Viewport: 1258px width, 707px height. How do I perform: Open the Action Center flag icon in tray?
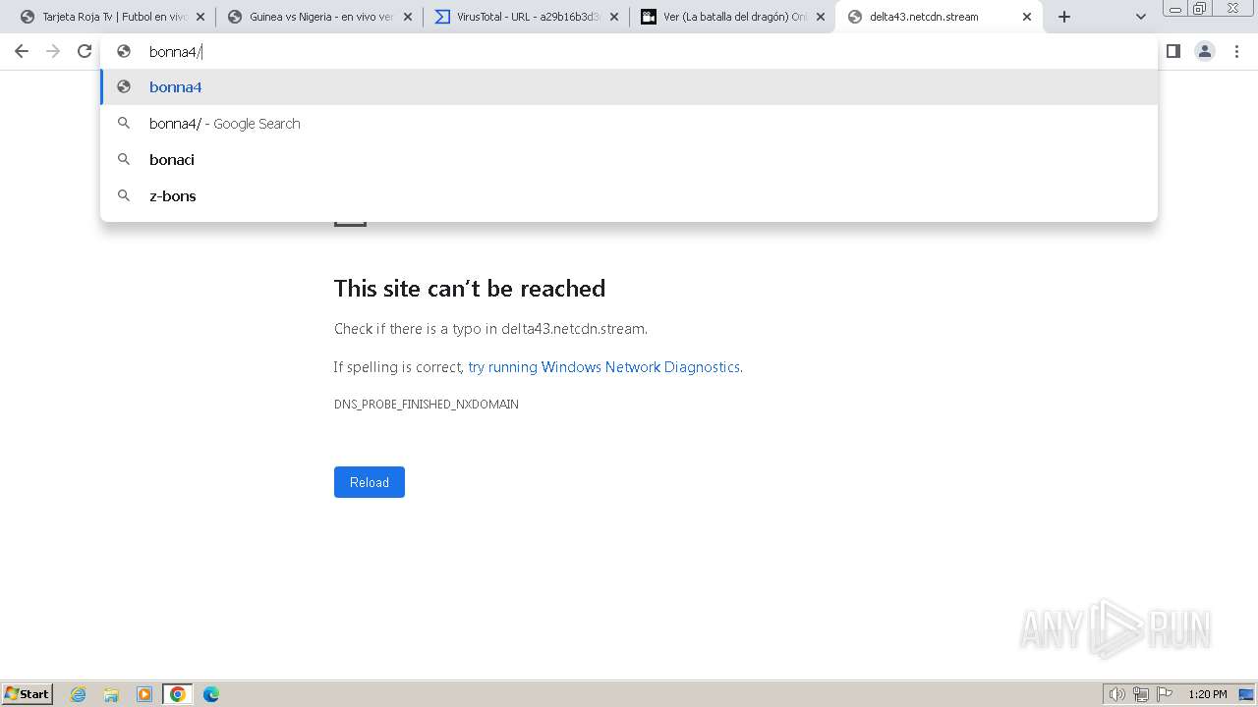click(1165, 694)
